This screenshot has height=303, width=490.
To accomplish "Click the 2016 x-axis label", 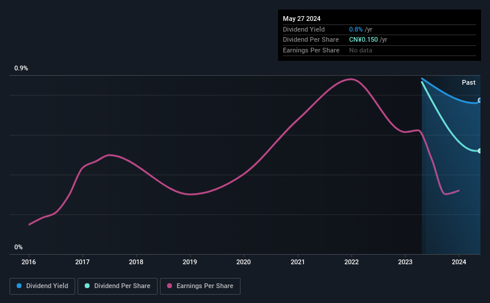I will [29, 262].
